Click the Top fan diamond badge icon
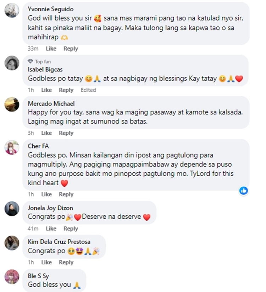The image size is (266, 292). tap(31, 61)
